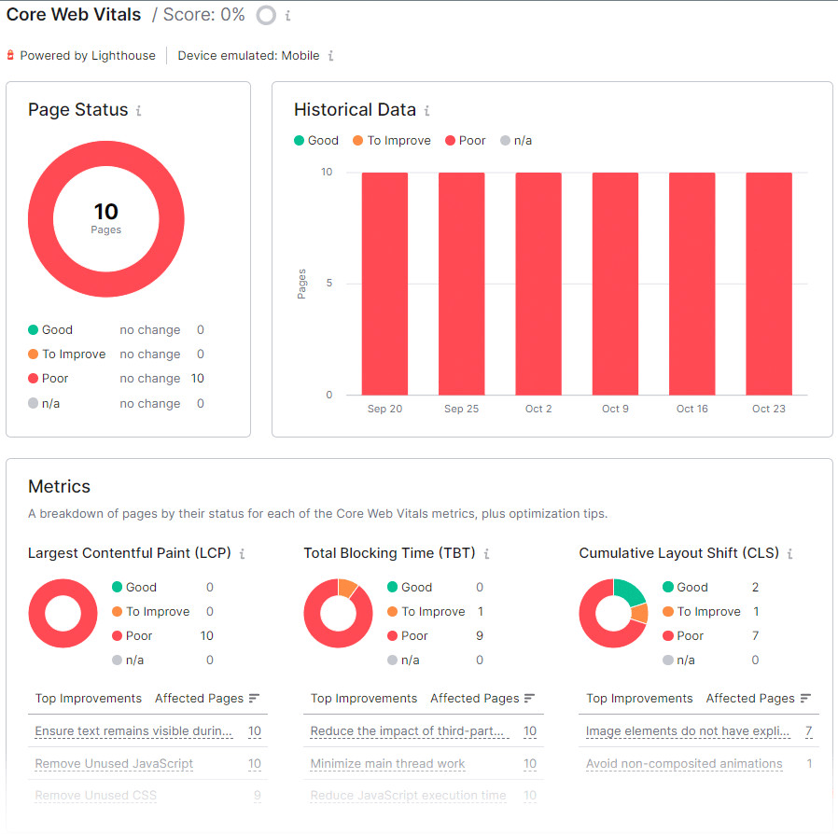Open the Largest Contentful Paint info tooltip
838x834 pixels.
point(243,553)
